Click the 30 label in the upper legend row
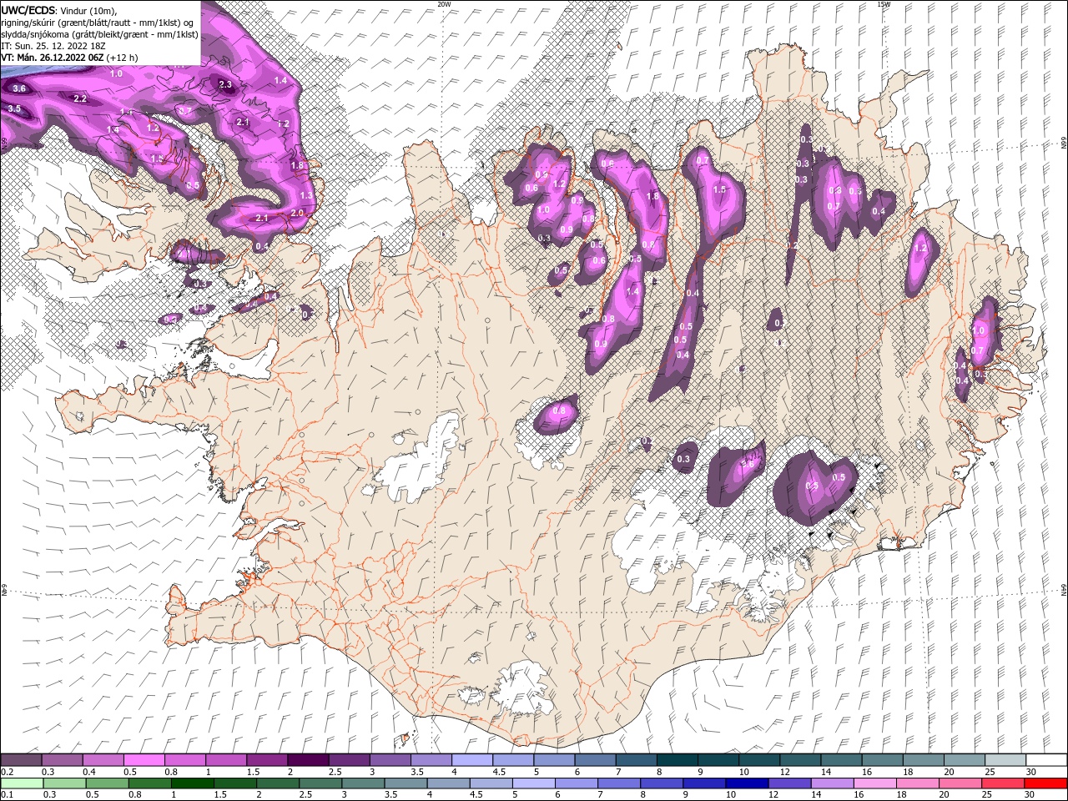Image resolution: width=1068 pixels, height=801 pixels. [1031, 773]
